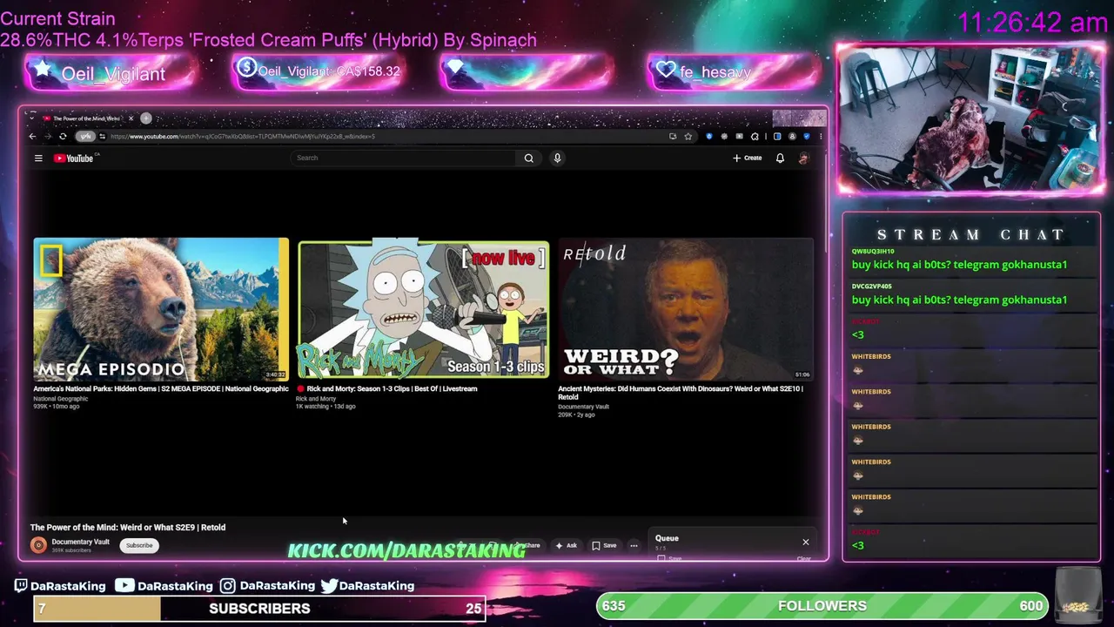
Task: Click the Documentary Vault channel avatar
Action: pyautogui.click(x=38, y=545)
